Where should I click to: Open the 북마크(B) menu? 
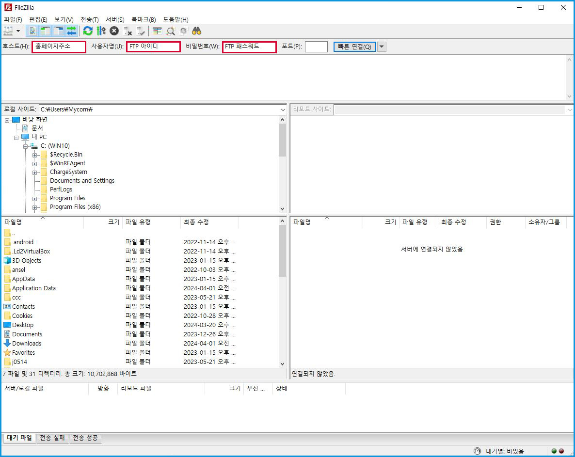(x=144, y=19)
